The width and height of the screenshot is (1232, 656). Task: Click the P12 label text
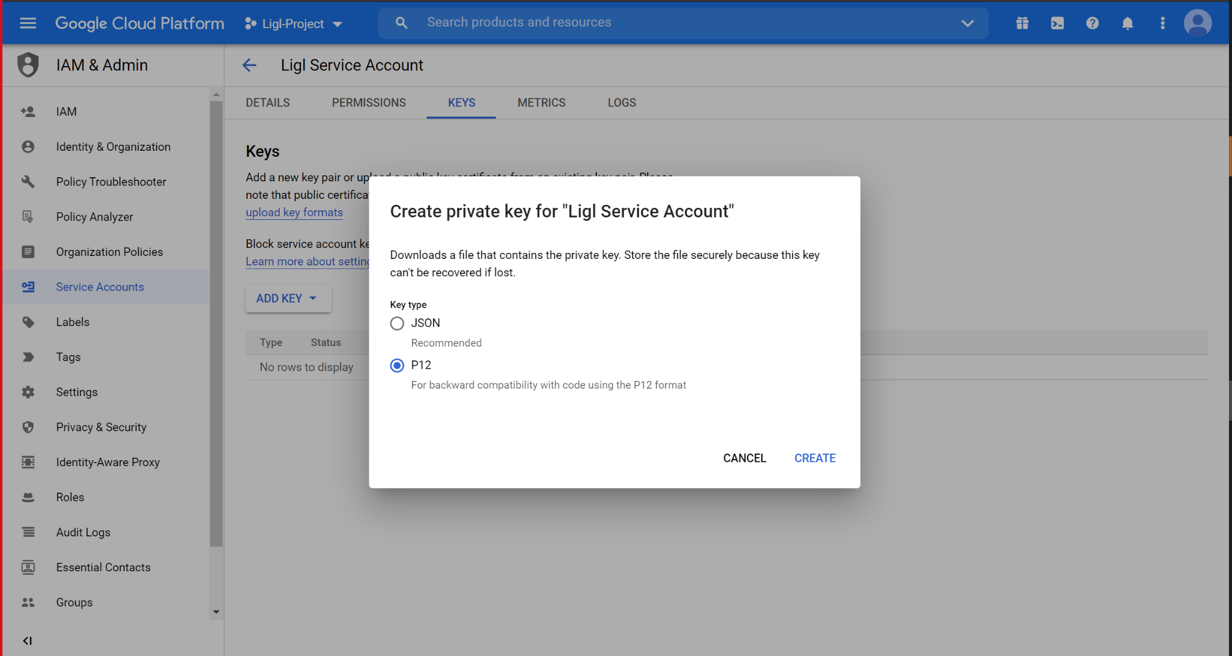tap(421, 365)
